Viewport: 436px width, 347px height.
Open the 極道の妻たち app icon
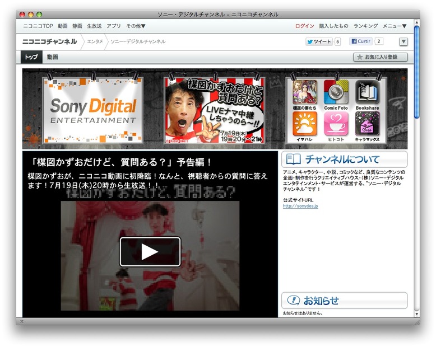[304, 92]
